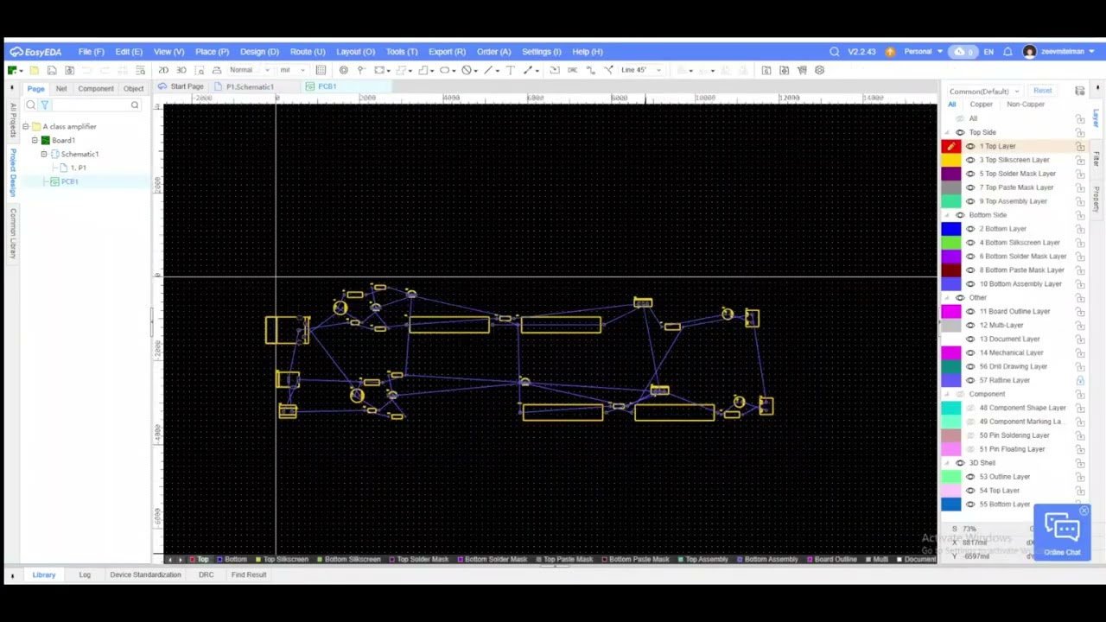Toggle visibility of 5 Top Solder Mask Layer
This screenshot has height=622, width=1106.
pos(970,174)
